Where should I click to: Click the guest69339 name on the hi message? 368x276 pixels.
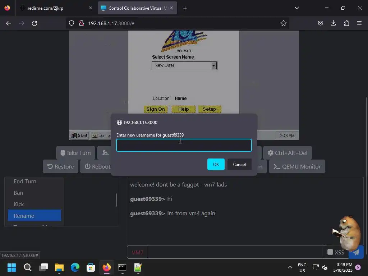tap(146, 199)
